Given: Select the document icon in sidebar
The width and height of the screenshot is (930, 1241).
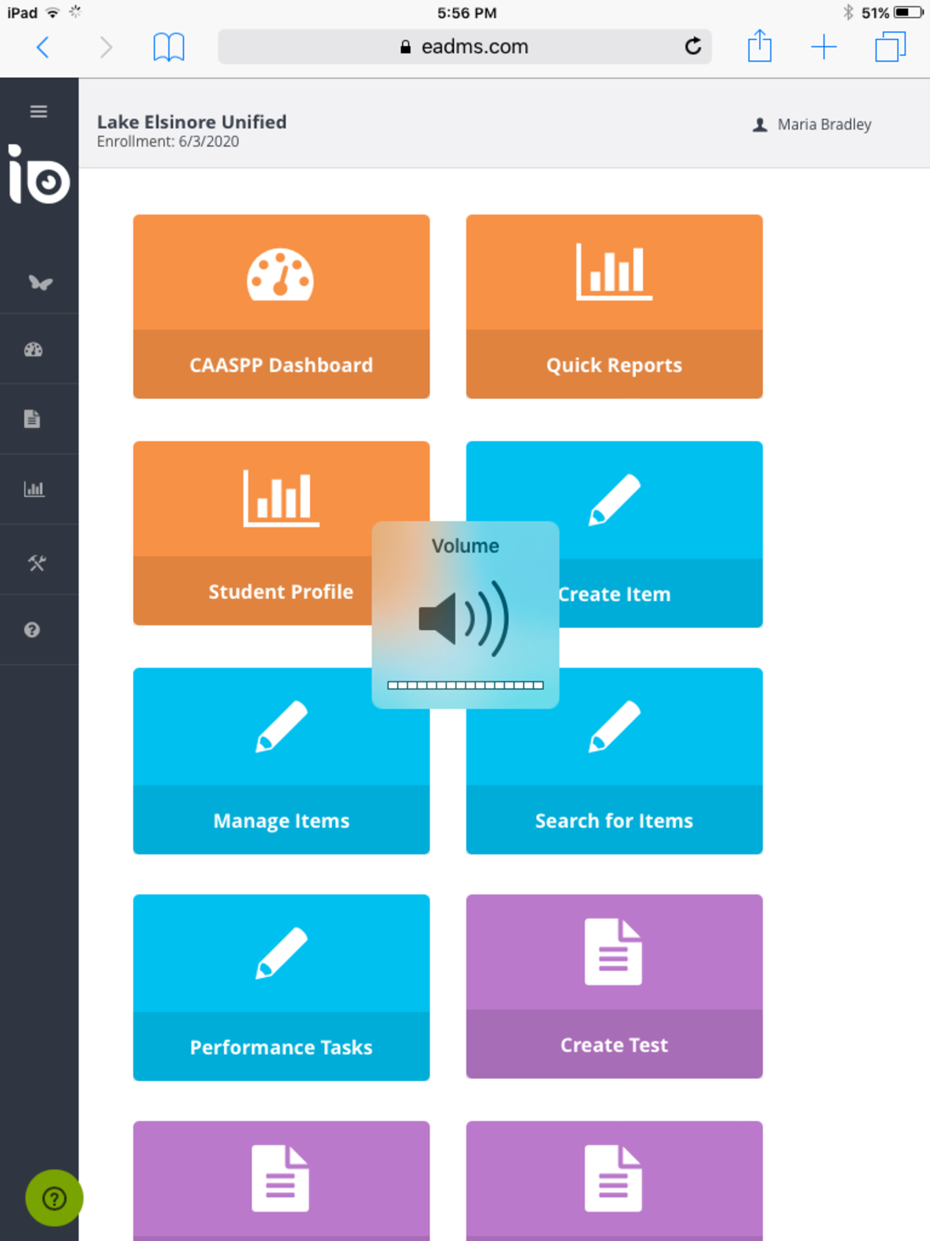Looking at the screenshot, I should pyautogui.click(x=32, y=419).
